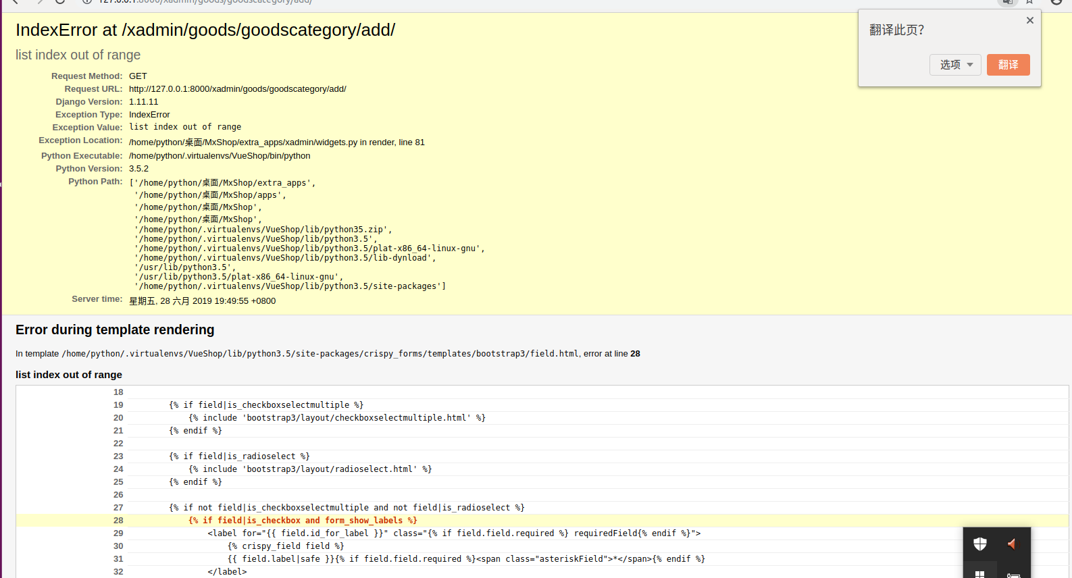Click the 'IndexError at /xadmin/goods/goodscategory/add/' heading
The width and height of the screenshot is (1072, 578).
click(205, 30)
